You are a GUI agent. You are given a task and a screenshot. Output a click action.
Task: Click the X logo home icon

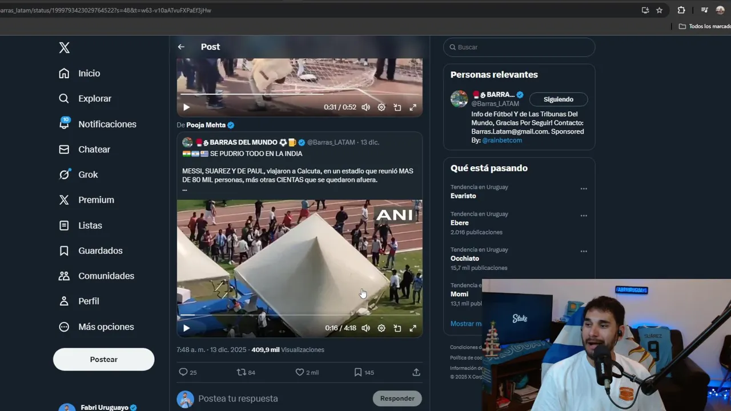coord(65,48)
